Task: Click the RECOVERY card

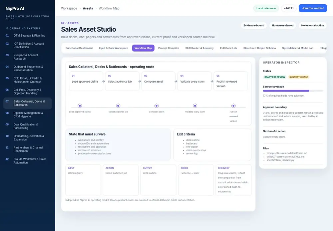Action: pos(233,180)
